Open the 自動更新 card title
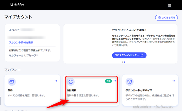 click(72, 90)
